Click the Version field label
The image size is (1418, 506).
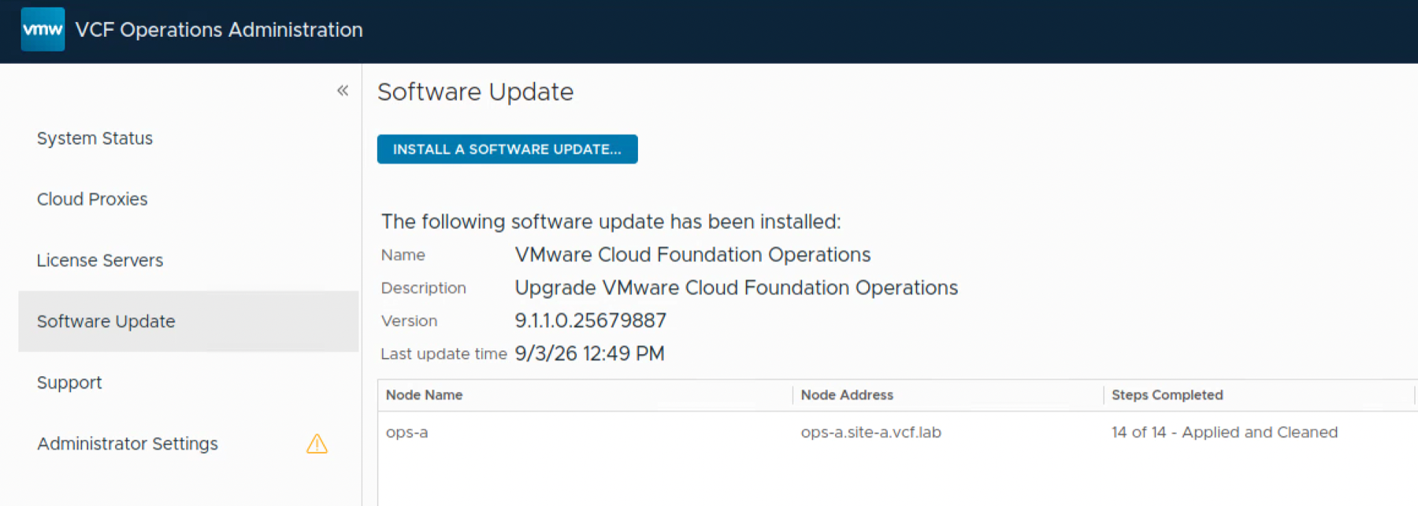(x=409, y=321)
